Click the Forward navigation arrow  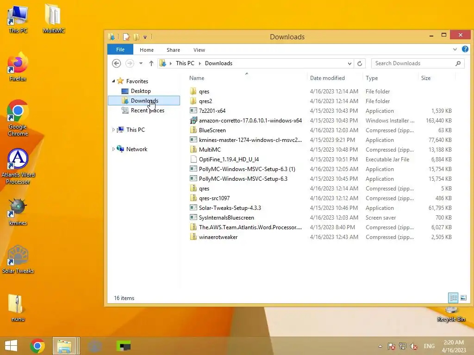(130, 63)
